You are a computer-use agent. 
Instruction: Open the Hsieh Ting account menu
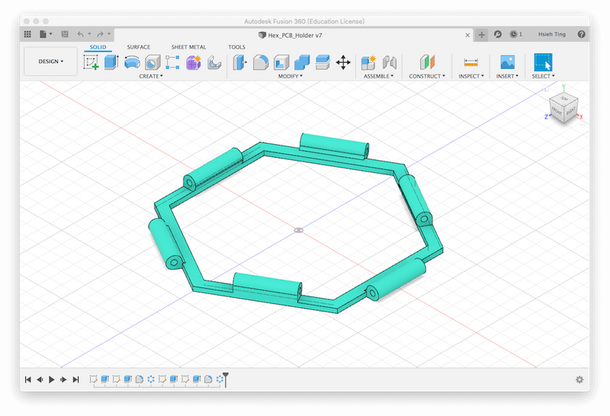click(x=551, y=34)
